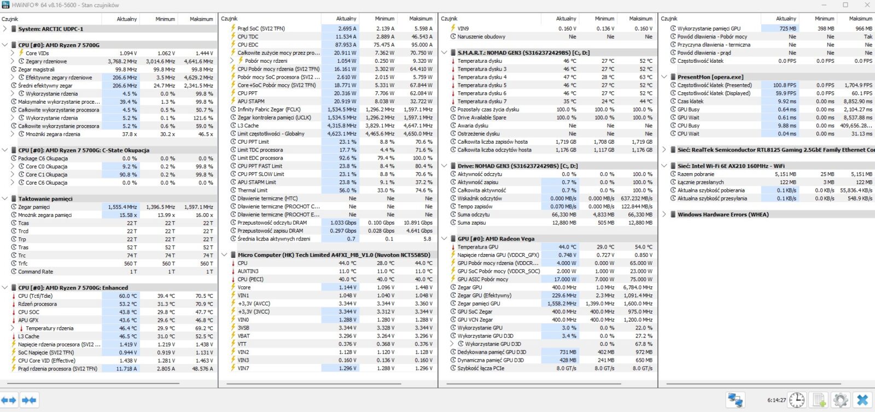Start logging with the sheet-plus icon
The image size is (875, 412).
click(x=819, y=400)
